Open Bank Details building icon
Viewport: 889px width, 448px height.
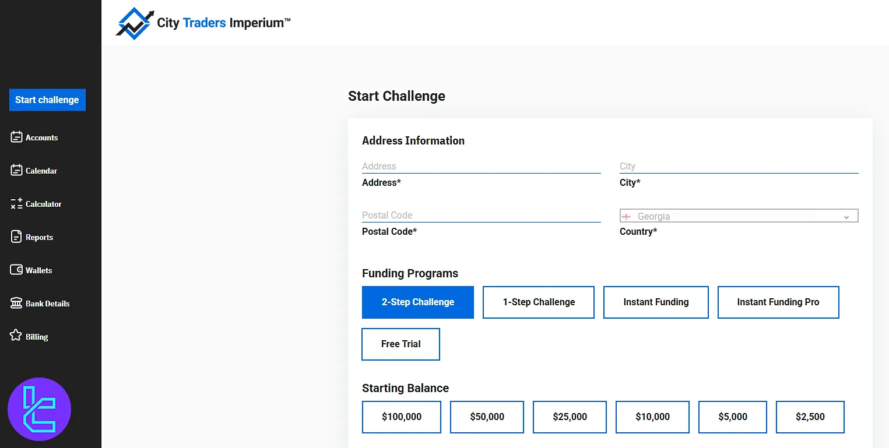coord(16,304)
